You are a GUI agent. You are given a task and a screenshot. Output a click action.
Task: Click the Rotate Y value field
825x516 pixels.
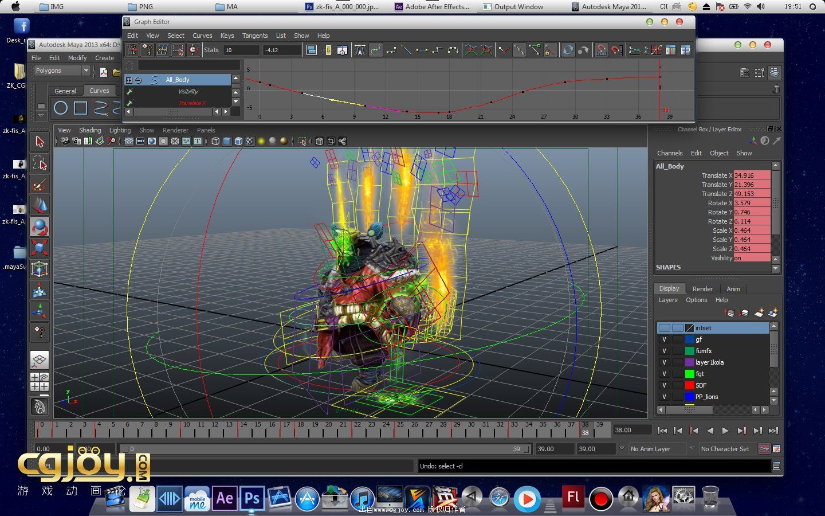click(752, 212)
